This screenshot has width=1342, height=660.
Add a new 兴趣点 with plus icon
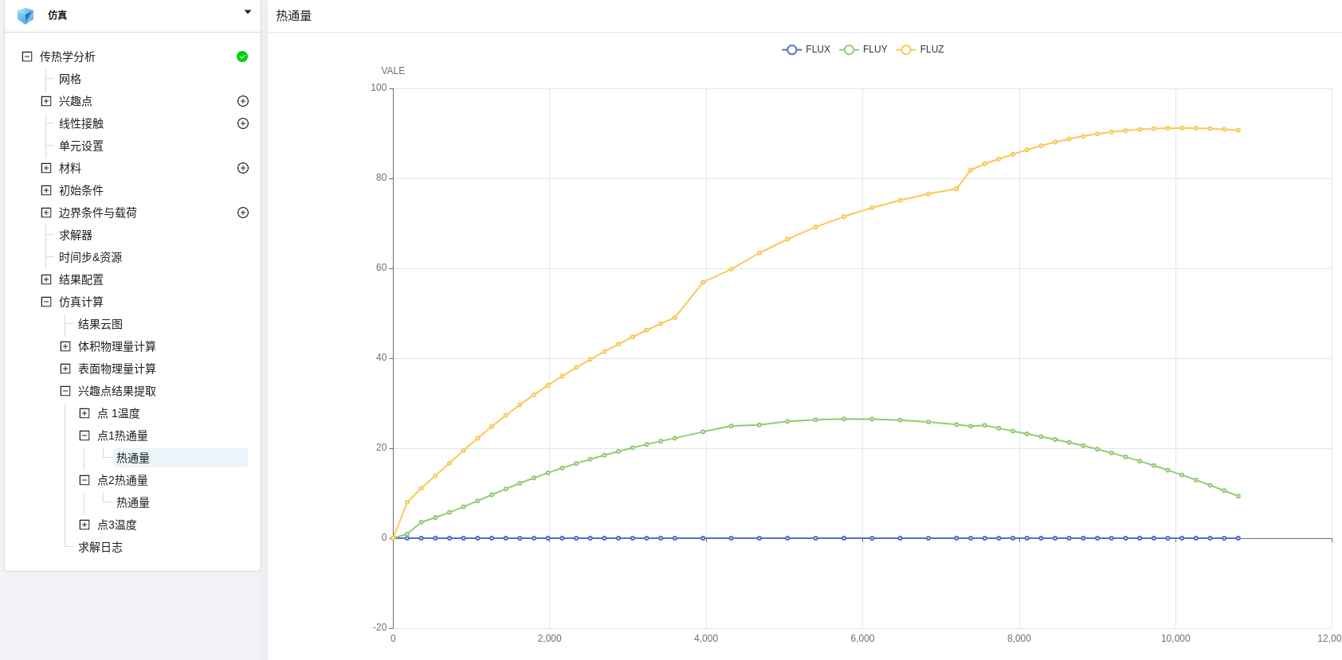243,101
